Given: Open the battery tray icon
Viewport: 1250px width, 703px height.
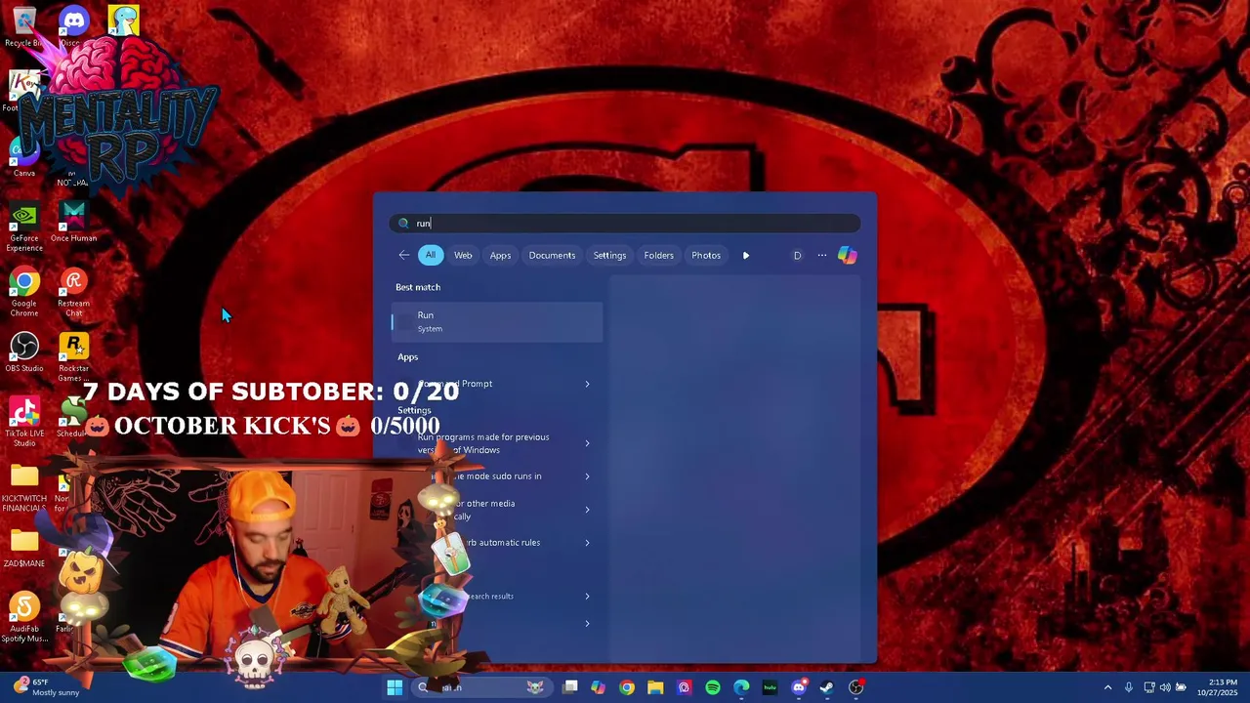Looking at the screenshot, I should click(x=1181, y=687).
